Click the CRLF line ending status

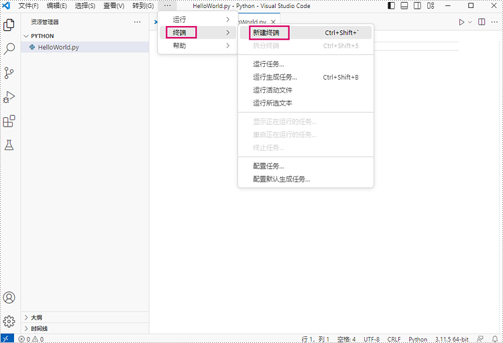point(394,339)
